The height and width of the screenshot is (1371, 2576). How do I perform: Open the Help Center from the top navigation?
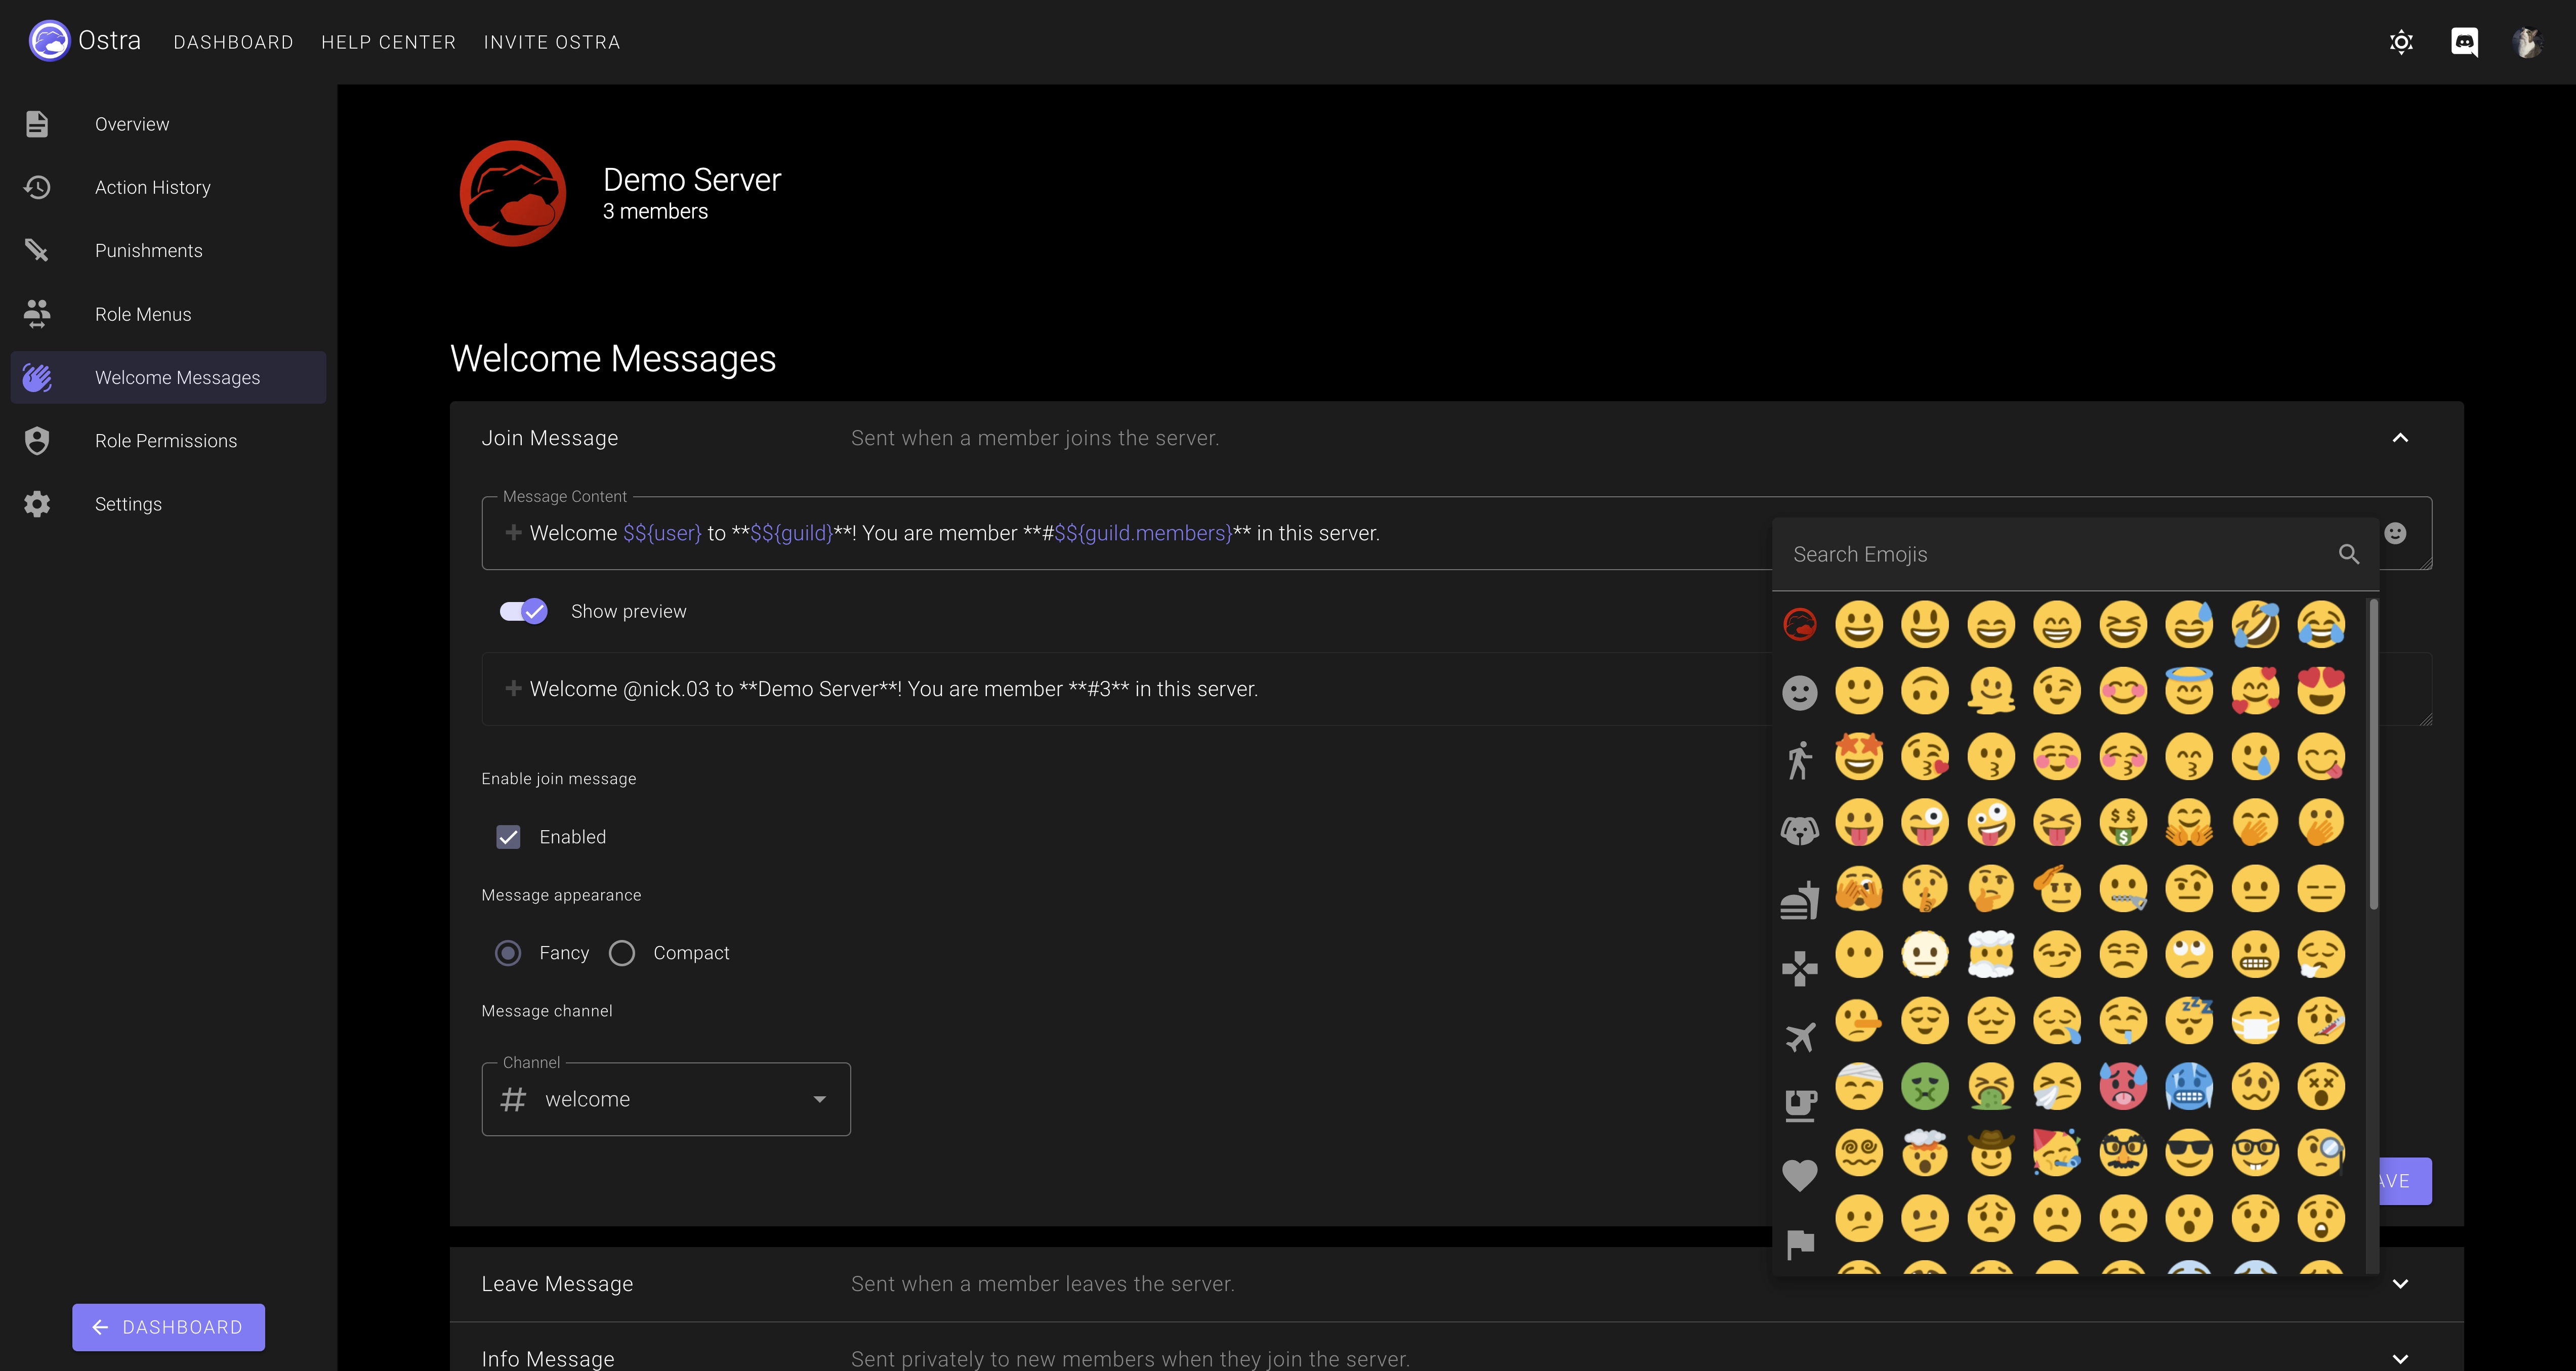(388, 42)
